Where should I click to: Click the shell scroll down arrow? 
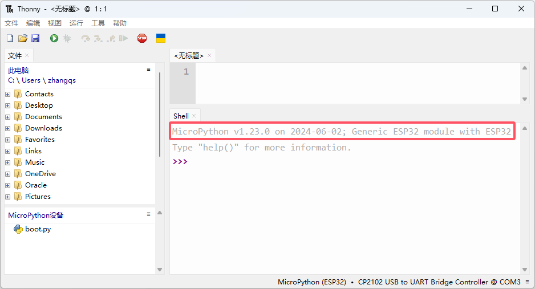pyautogui.click(x=525, y=270)
